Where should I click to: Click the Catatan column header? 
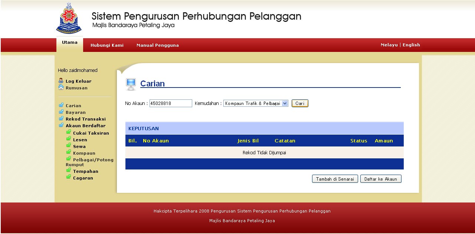[x=285, y=141]
